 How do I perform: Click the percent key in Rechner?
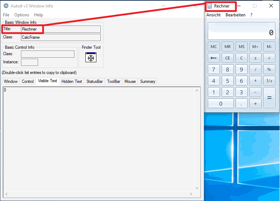(x=269, y=69)
